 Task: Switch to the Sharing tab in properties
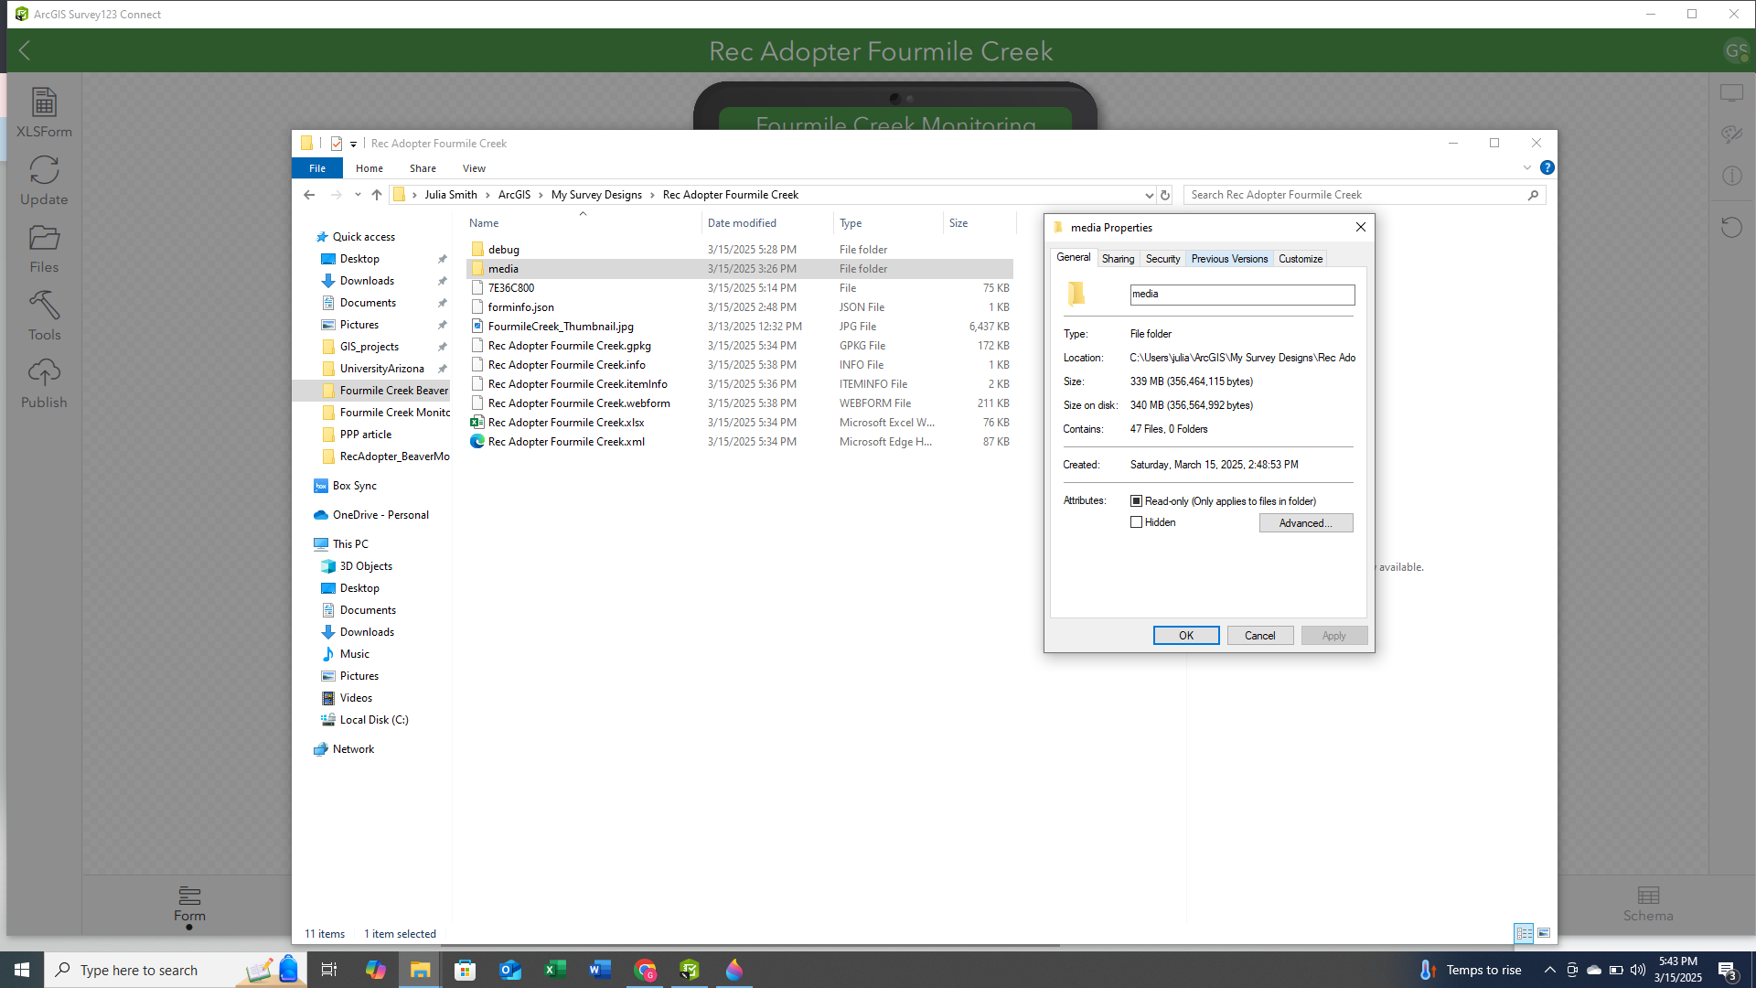pos(1118,259)
